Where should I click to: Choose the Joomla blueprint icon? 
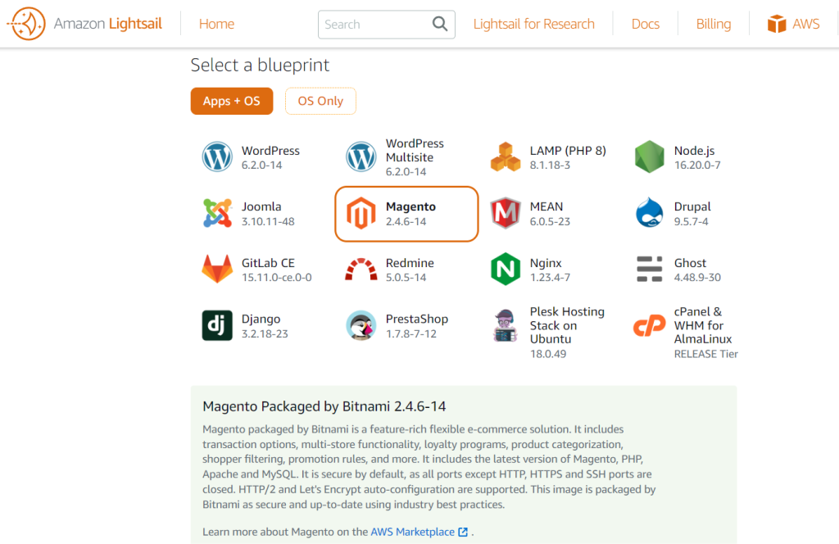(x=217, y=213)
